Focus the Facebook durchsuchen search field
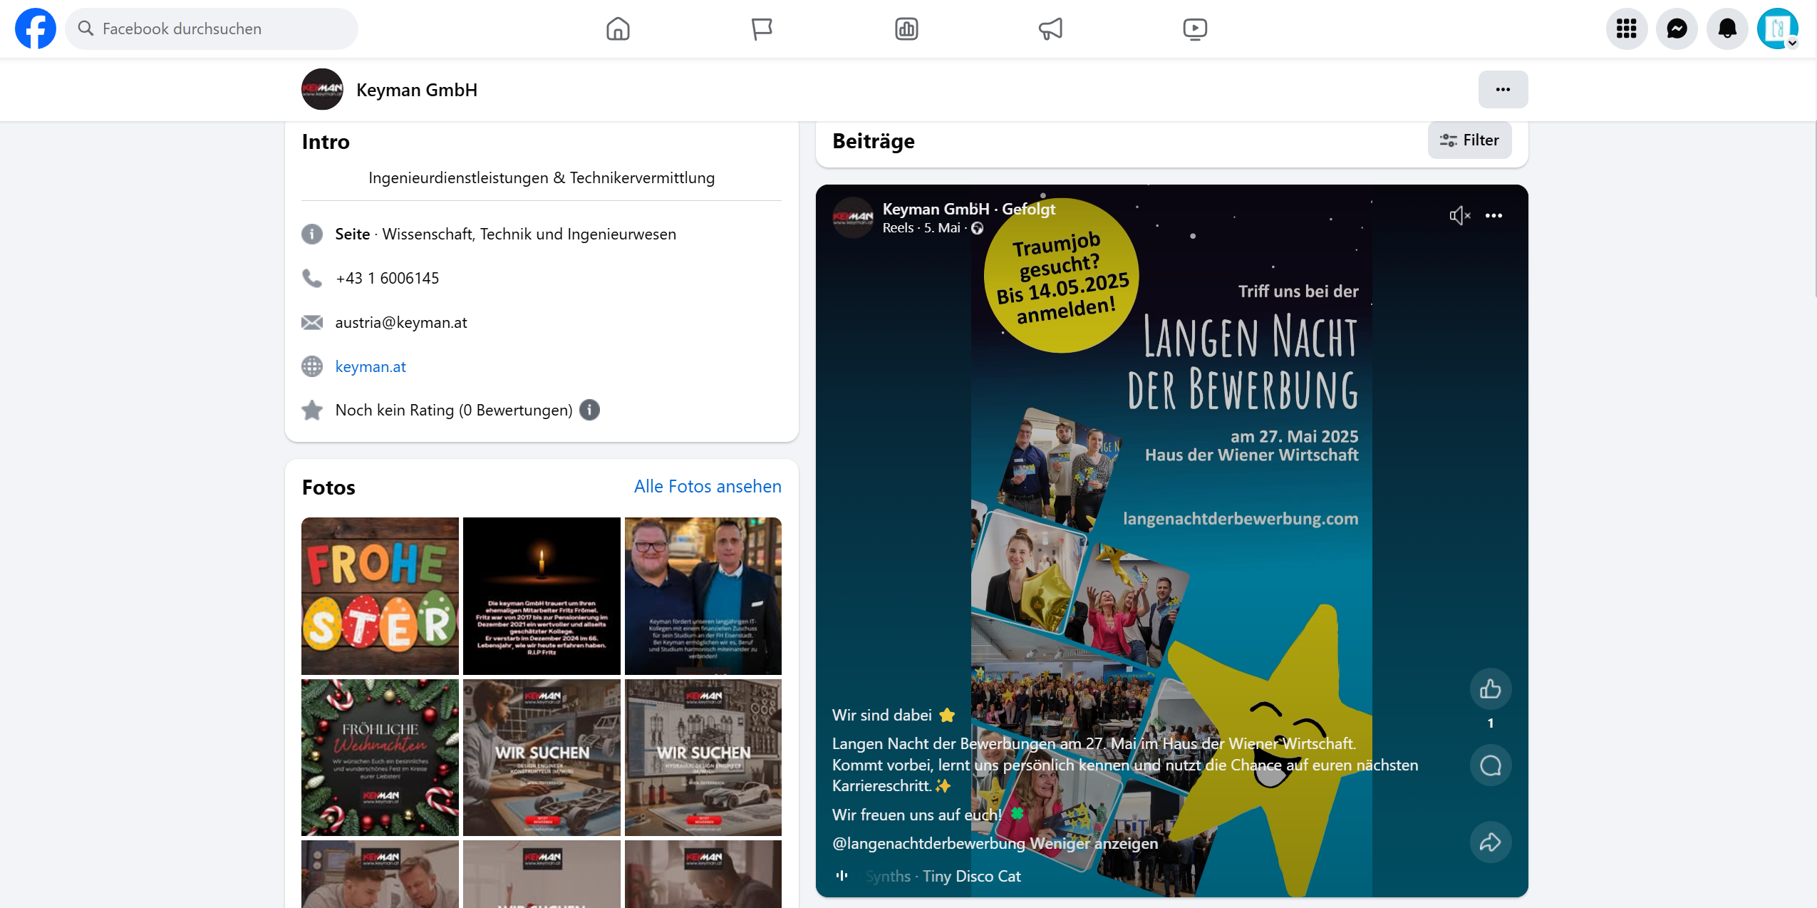This screenshot has width=1817, height=908. click(x=212, y=29)
